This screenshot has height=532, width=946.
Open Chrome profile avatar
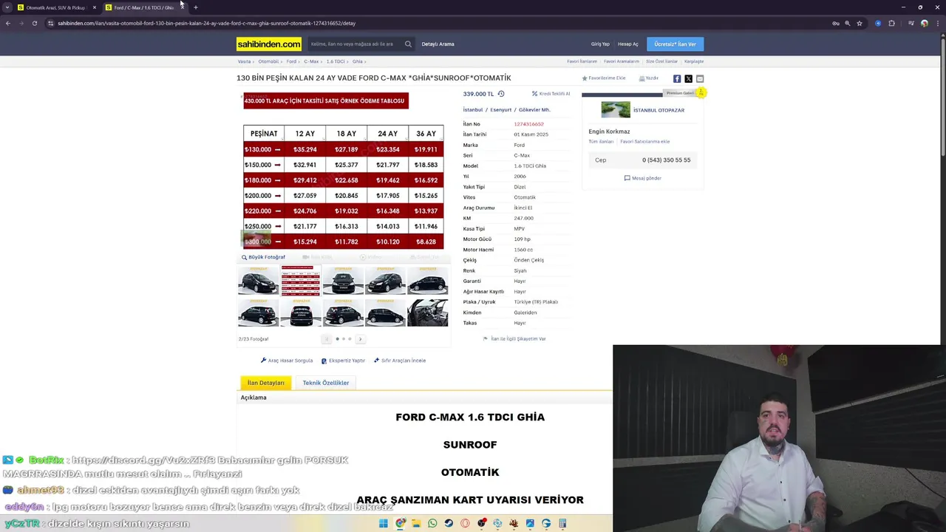[x=924, y=23]
